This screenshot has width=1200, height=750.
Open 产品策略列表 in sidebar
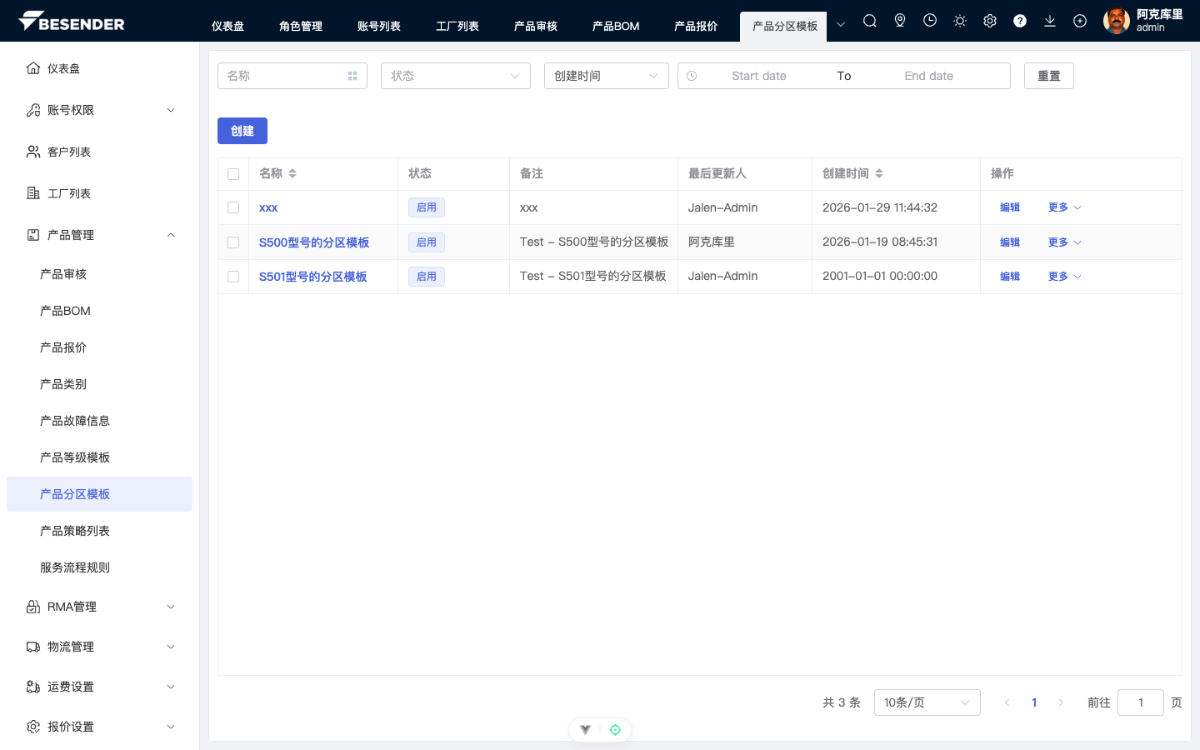[99, 531]
